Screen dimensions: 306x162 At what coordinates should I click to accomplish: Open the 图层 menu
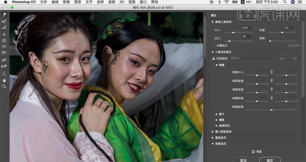tap(78, 2)
